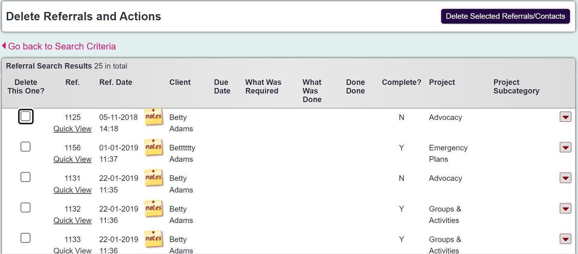Open the notes icon for referral 1133
The image size is (578, 254).
pos(153,238)
